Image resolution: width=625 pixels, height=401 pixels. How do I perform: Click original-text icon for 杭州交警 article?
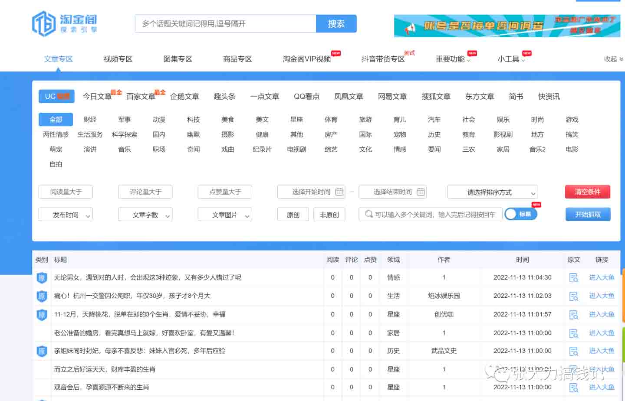pos(573,296)
